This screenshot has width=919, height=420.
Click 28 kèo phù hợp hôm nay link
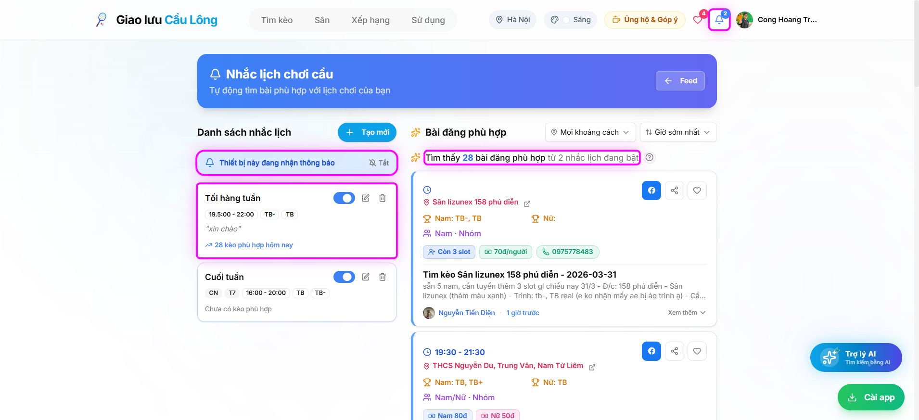point(249,245)
